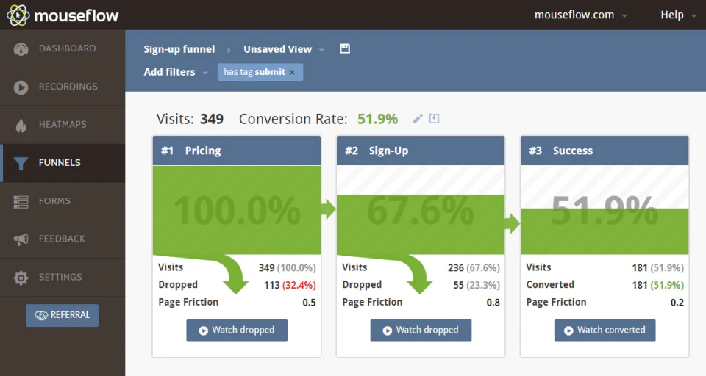This screenshot has height=376, width=706.
Task: Expand the Add filters dropdown
Action: pos(176,72)
